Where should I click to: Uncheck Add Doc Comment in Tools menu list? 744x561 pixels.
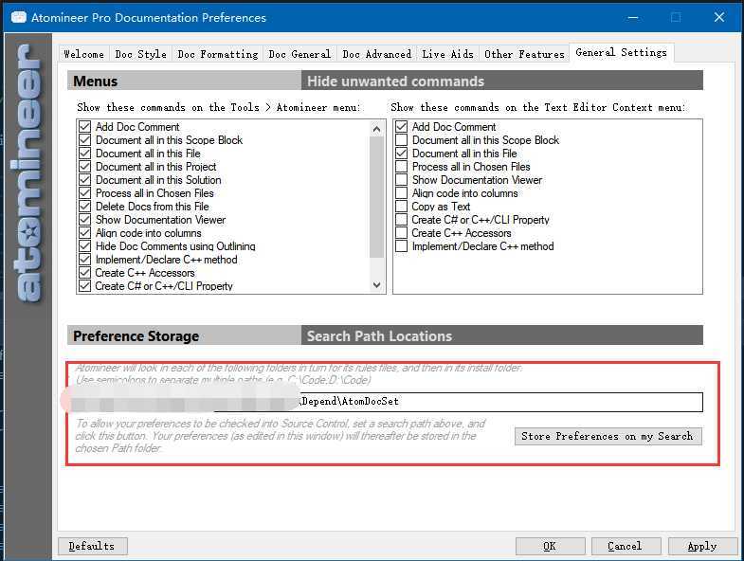point(85,127)
